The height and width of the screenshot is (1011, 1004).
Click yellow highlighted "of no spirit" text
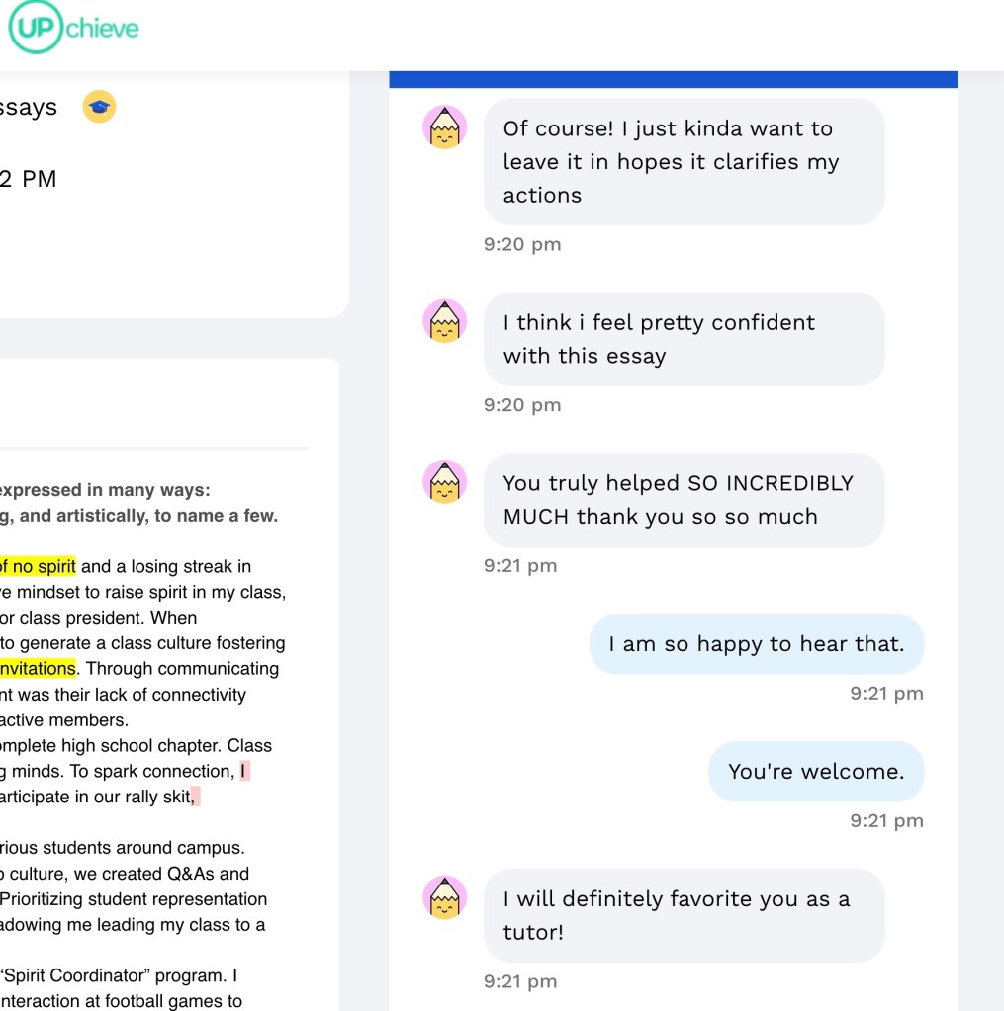point(38,567)
